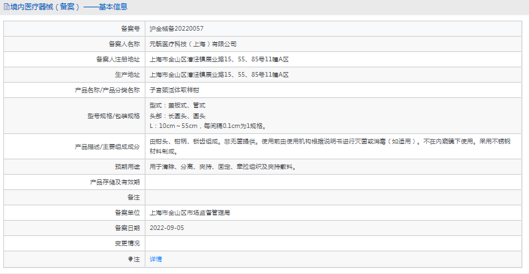Screen dimensions: 529x274
Task: Select the product description starting 由钳头、钳柄
Action: [x=330, y=147]
